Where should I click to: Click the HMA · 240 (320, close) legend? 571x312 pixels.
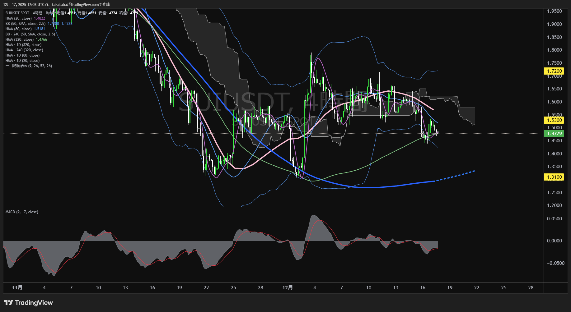24,50
